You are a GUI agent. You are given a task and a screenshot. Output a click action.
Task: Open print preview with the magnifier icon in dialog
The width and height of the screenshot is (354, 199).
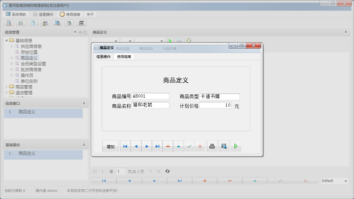click(x=224, y=146)
